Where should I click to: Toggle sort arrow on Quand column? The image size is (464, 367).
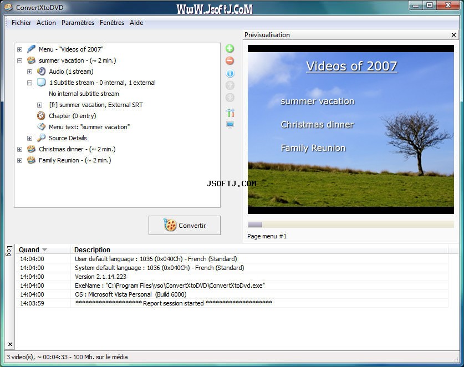pyautogui.click(x=45, y=250)
